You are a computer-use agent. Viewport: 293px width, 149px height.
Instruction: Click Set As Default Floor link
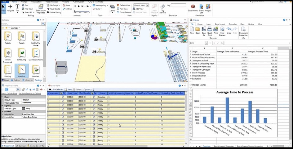point(9,93)
